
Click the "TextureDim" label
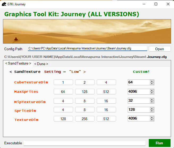click(26, 120)
